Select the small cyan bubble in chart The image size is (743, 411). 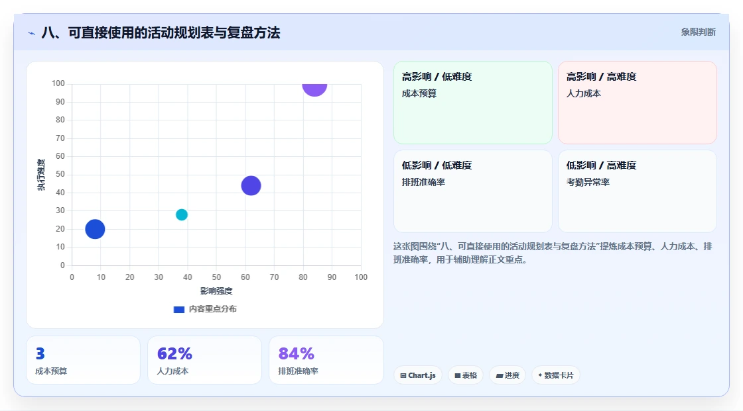(182, 214)
